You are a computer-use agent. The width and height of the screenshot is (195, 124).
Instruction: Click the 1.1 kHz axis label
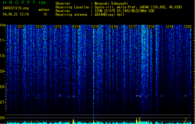click(x=3, y=40)
